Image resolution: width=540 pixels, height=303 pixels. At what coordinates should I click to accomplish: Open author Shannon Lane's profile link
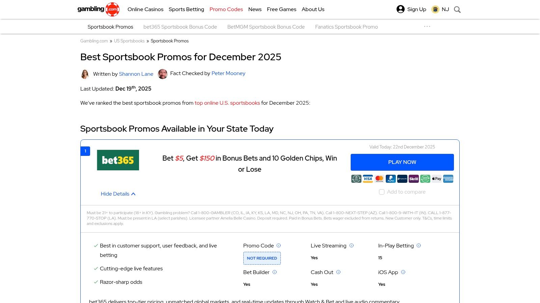click(x=136, y=74)
